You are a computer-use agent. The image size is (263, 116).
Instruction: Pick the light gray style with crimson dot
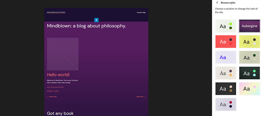(x=226, y=104)
